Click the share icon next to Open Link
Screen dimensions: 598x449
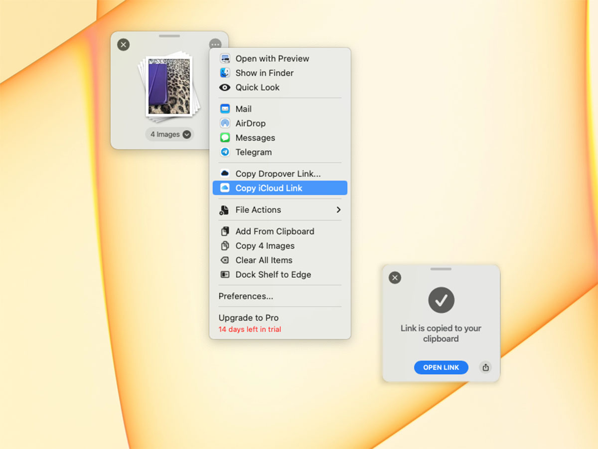(x=485, y=367)
